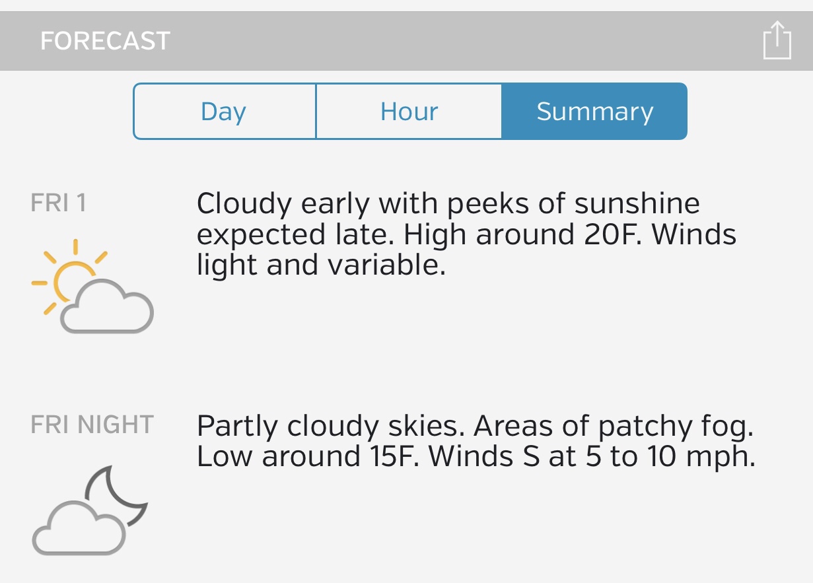Click the "light and variable" text line
This screenshot has width=813, height=583.
pos(321,265)
